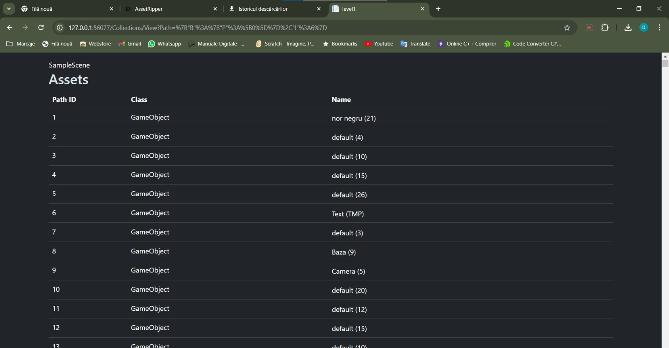
Task: Open the Scratch - Imagine bookmark
Action: [285, 44]
